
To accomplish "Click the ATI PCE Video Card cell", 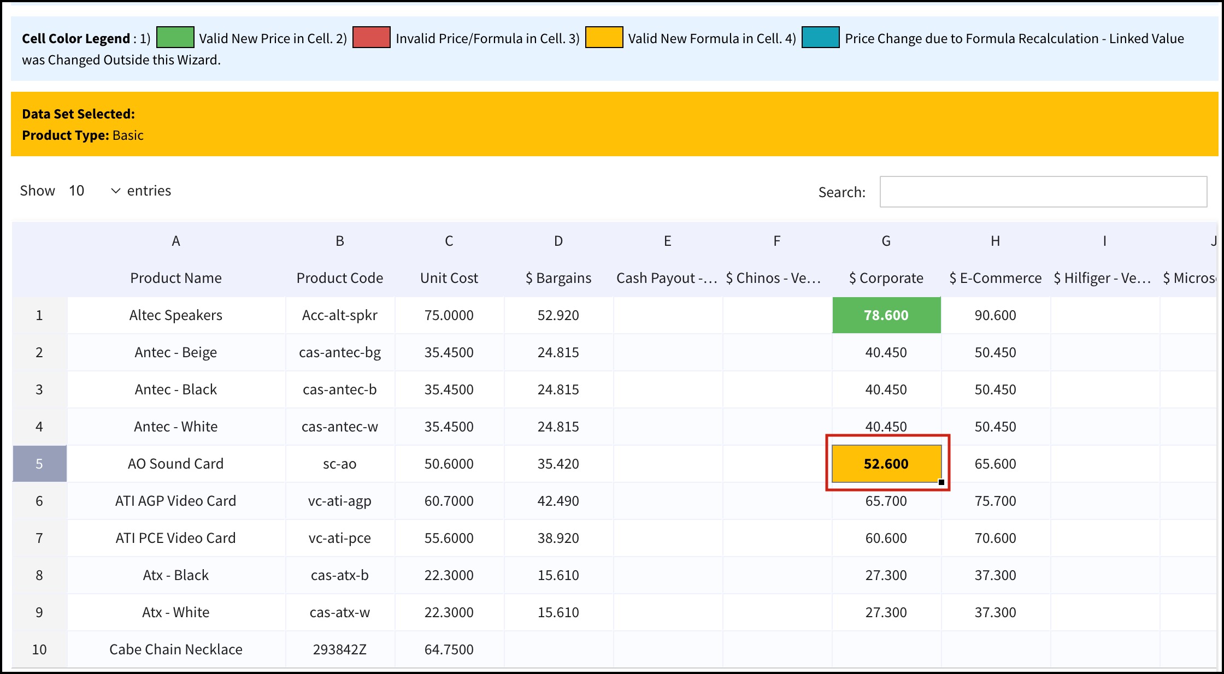I will pos(176,538).
